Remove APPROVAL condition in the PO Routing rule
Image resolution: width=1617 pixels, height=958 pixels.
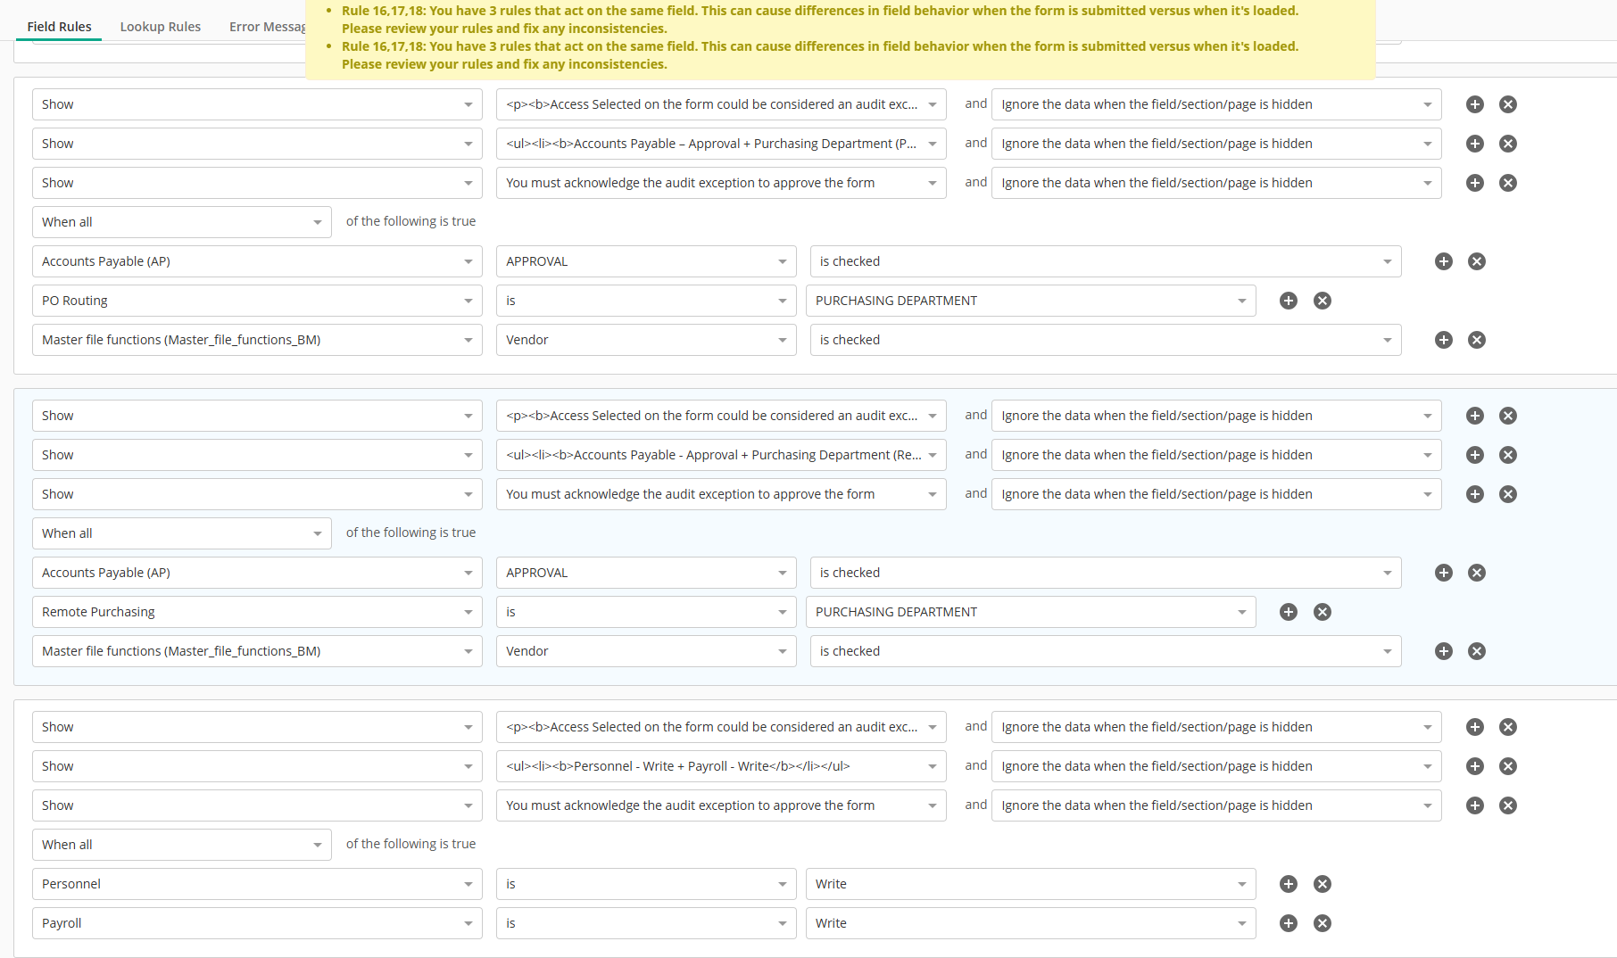pyautogui.click(x=1477, y=261)
